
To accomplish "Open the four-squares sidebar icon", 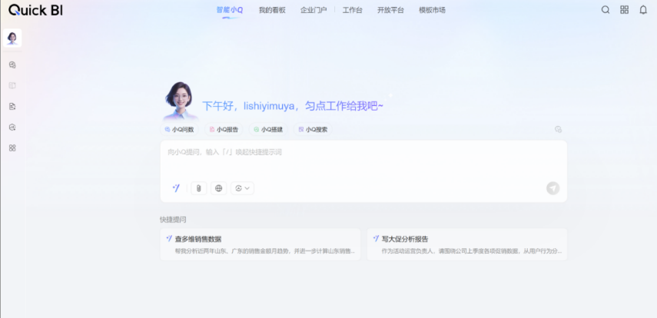I will 12,148.
